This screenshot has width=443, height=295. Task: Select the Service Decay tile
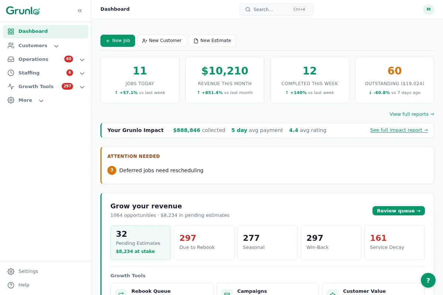[x=395, y=243]
